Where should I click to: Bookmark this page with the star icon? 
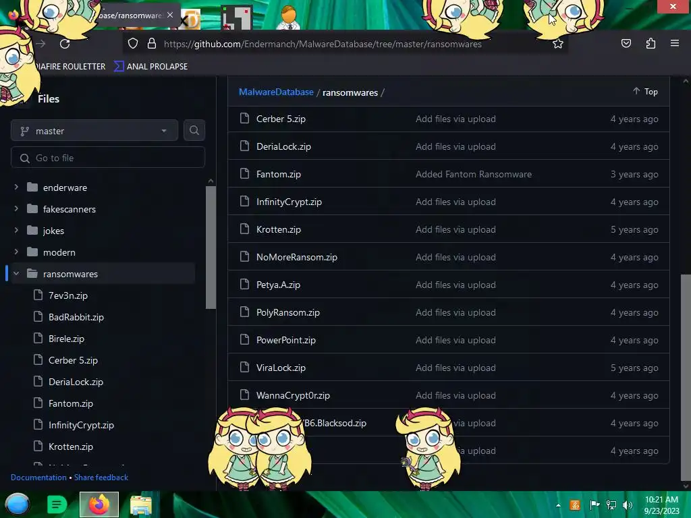pos(558,44)
